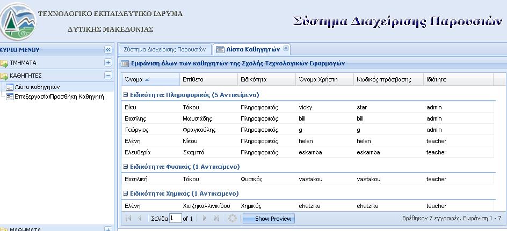Click the ΜΑΘΗΜΑΤΑ folder icon

[x=4, y=229]
